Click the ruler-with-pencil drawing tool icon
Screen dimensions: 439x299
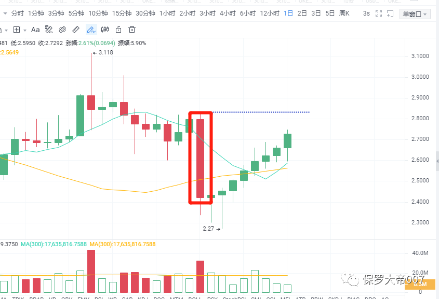(49, 30)
